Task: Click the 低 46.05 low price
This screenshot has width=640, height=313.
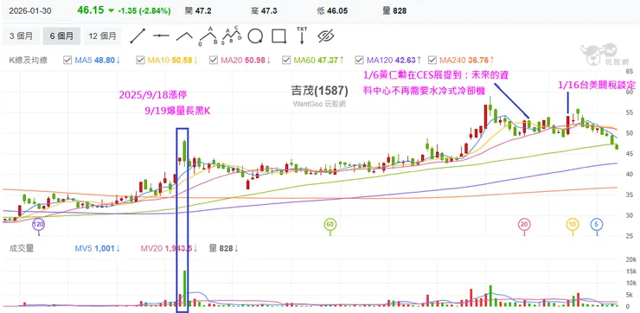Action: coord(332,11)
